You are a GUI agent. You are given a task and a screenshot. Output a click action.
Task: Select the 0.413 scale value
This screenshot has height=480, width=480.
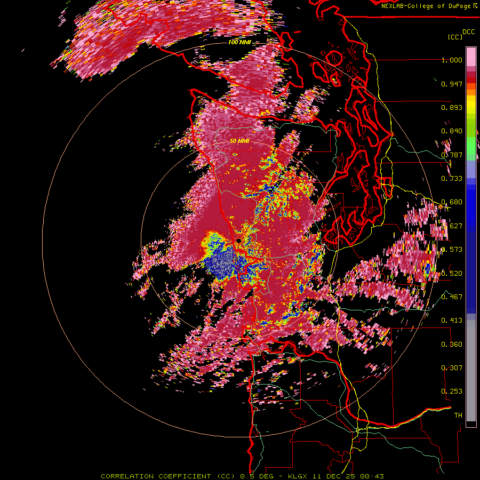[x=452, y=321]
